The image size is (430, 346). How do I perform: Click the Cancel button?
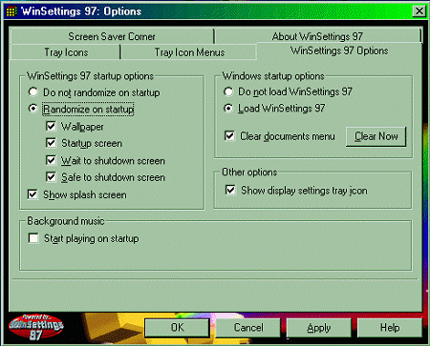248,328
